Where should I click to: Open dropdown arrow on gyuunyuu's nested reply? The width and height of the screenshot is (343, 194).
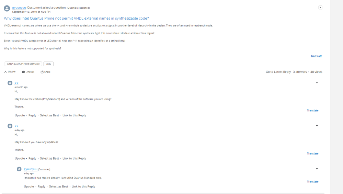point(317,169)
